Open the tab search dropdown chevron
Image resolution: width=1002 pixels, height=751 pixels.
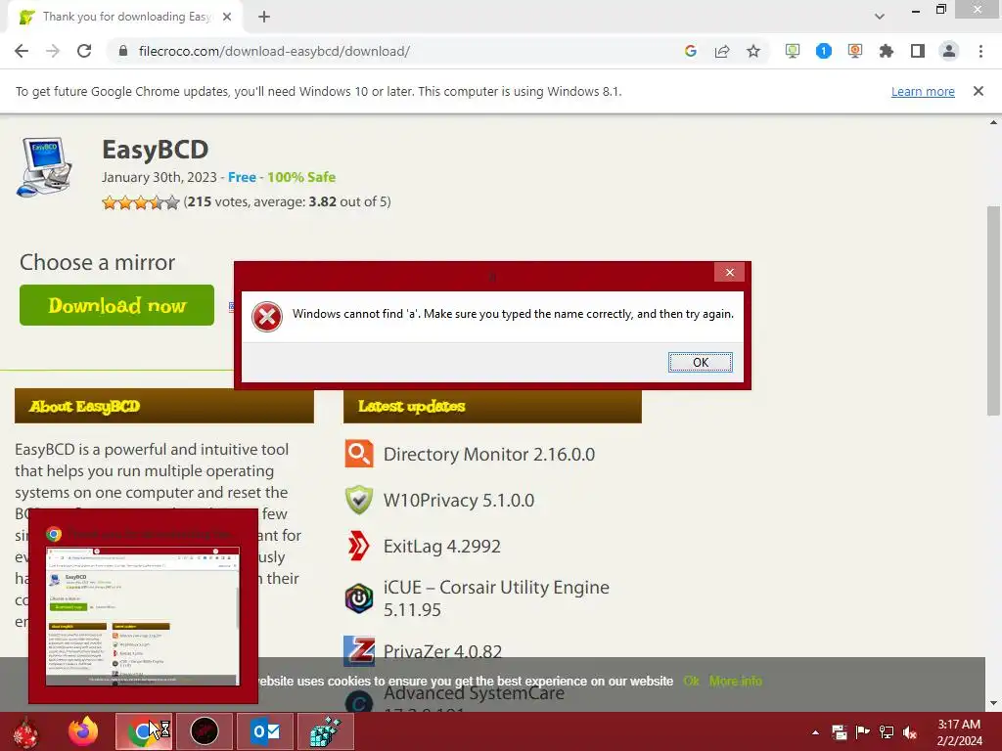click(880, 17)
